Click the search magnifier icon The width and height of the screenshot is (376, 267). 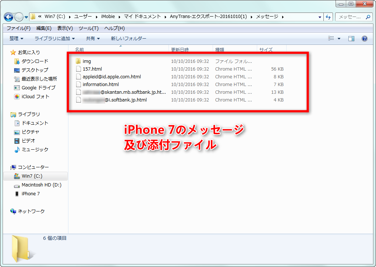pyautogui.click(x=368, y=17)
